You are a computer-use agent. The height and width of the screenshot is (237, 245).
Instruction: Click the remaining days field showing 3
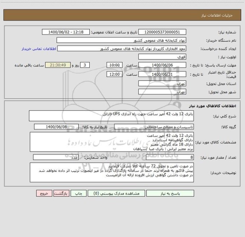tap(85, 65)
